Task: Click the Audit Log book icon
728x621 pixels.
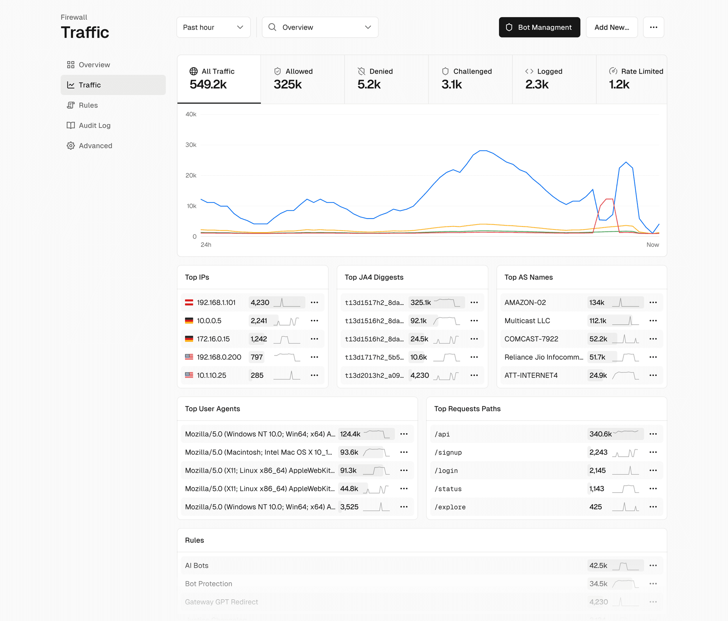Action: 71,126
